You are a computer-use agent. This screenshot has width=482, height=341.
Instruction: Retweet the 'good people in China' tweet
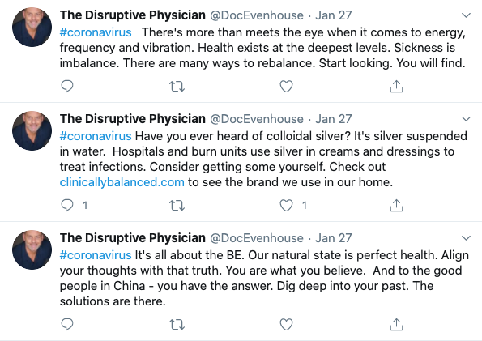pyautogui.click(x=177, y=325)
